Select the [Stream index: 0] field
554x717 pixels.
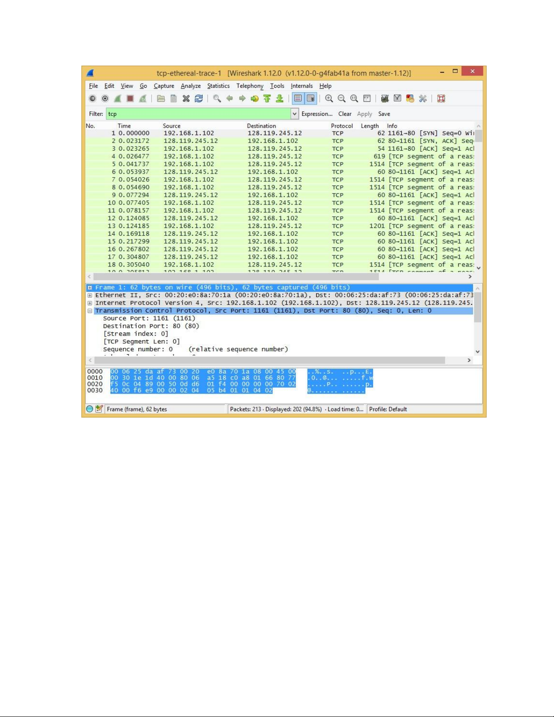[x=136, y=334]
